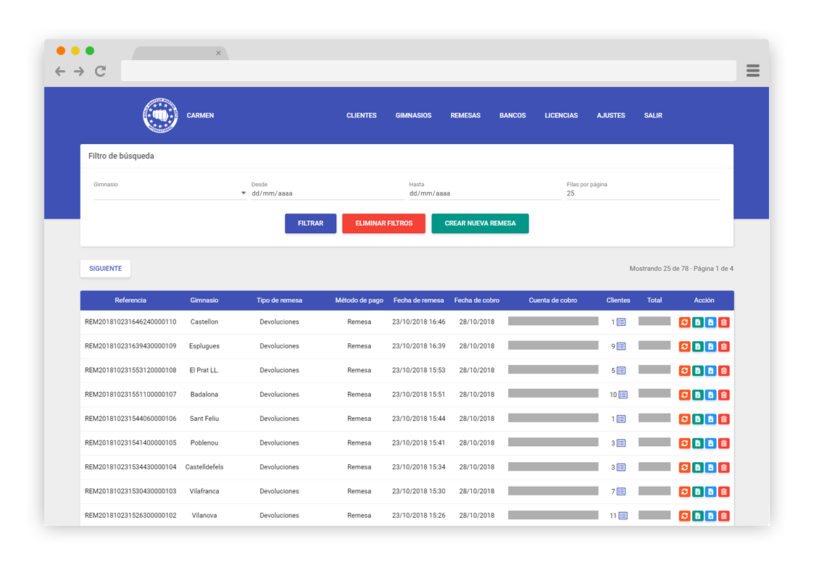Open the Gimnasio dropdown filter

click(x=170, y=193)
